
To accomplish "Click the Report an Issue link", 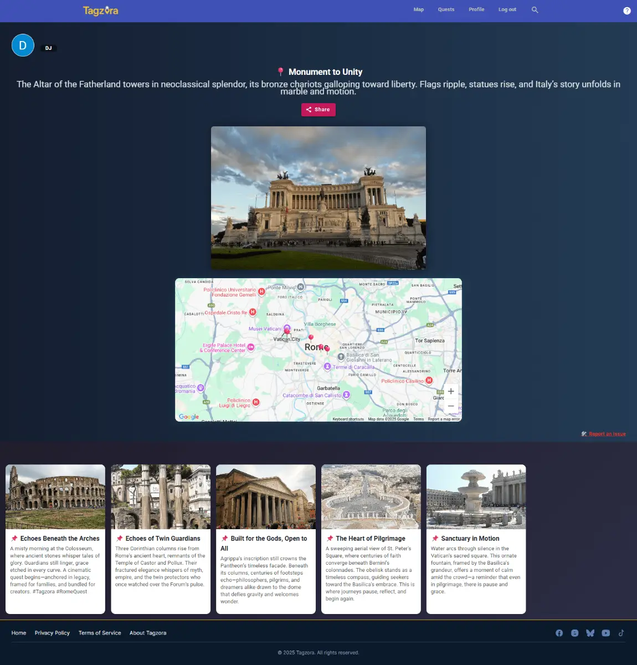I will pos(607,434).
